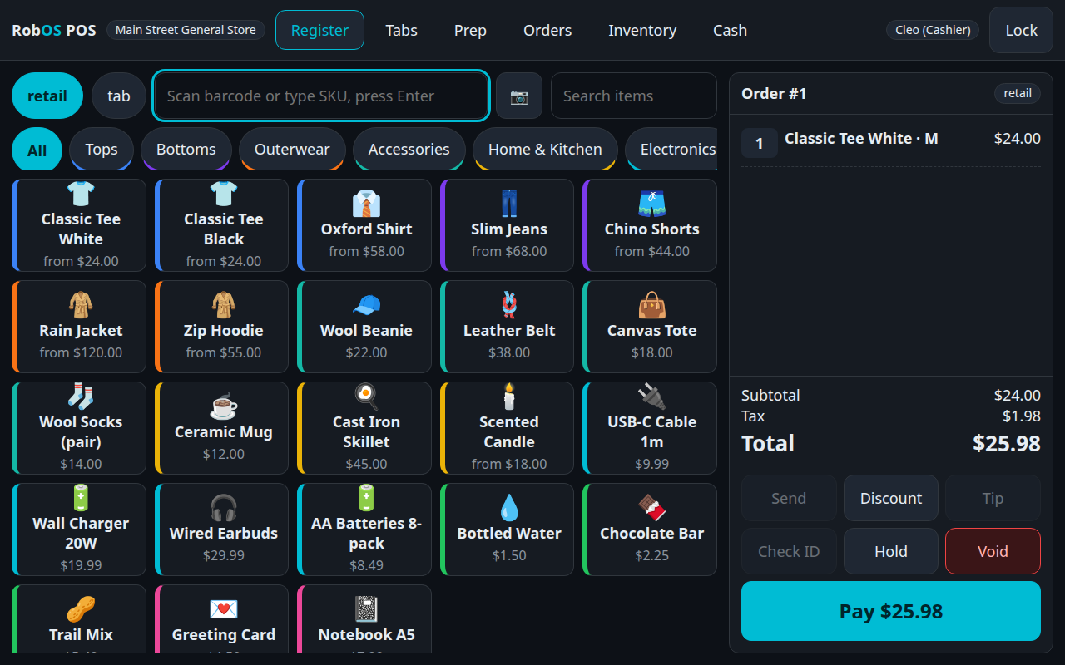
Task: Edit quantity of Classic Tee White · M
Action: tap(760, 143)
